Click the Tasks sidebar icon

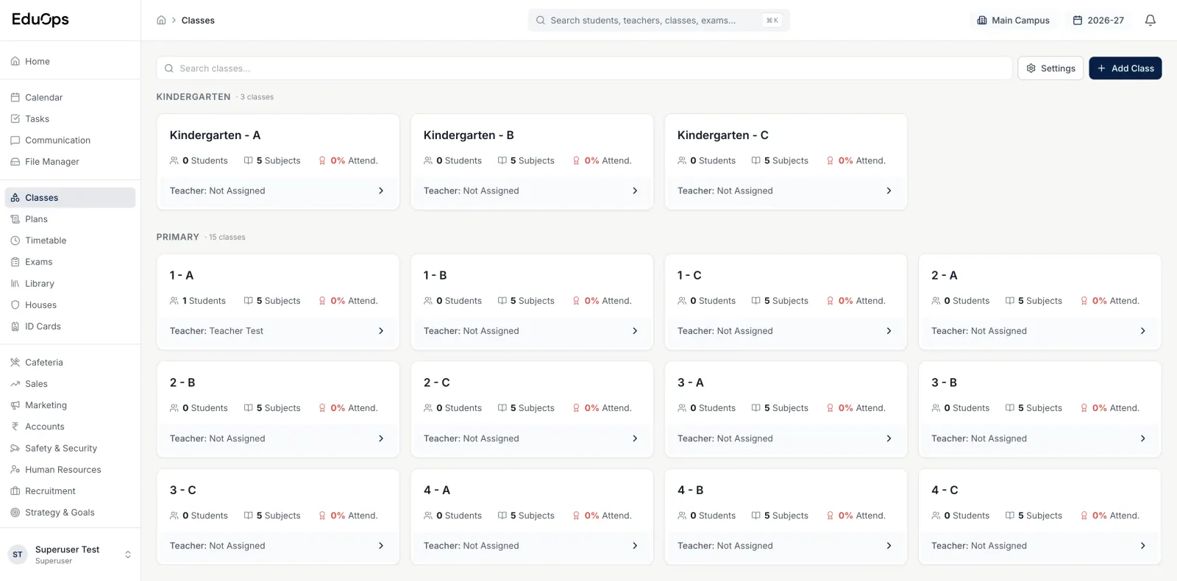pyautogui.click(x=15, y=118)
